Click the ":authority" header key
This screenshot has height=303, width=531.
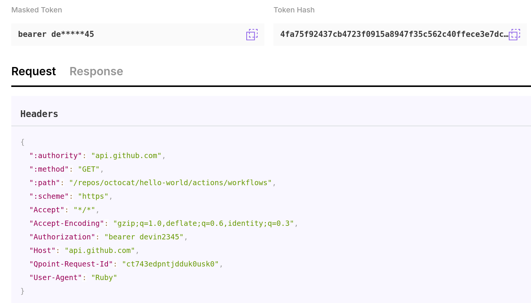pyautogui.click(x=56, y=156)
